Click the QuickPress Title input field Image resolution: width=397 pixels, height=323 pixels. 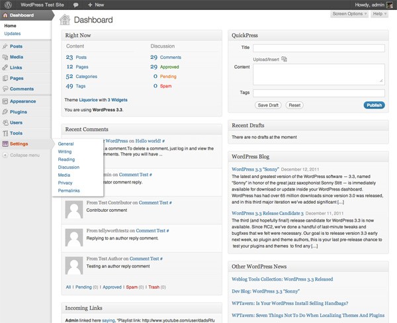click(x=319, y=48)
